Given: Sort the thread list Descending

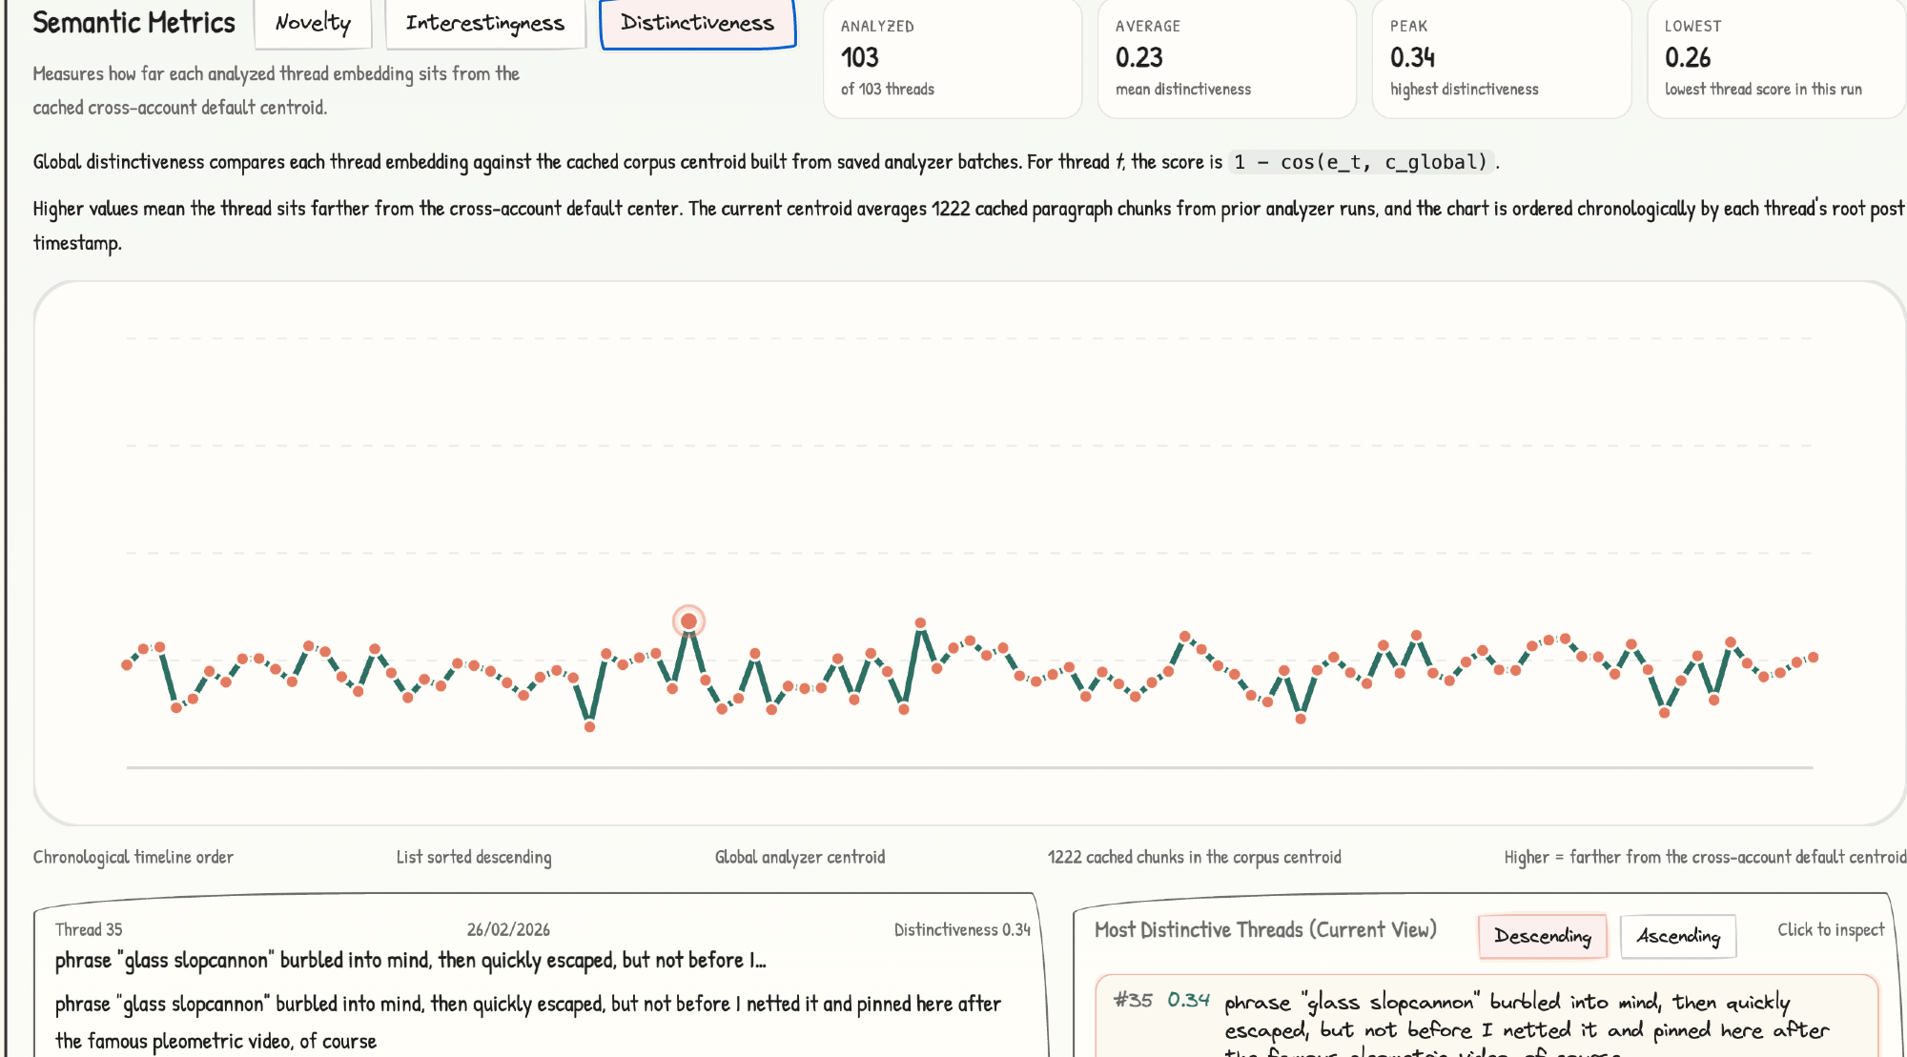Looking at the screenshot, I should point(1542,936).
